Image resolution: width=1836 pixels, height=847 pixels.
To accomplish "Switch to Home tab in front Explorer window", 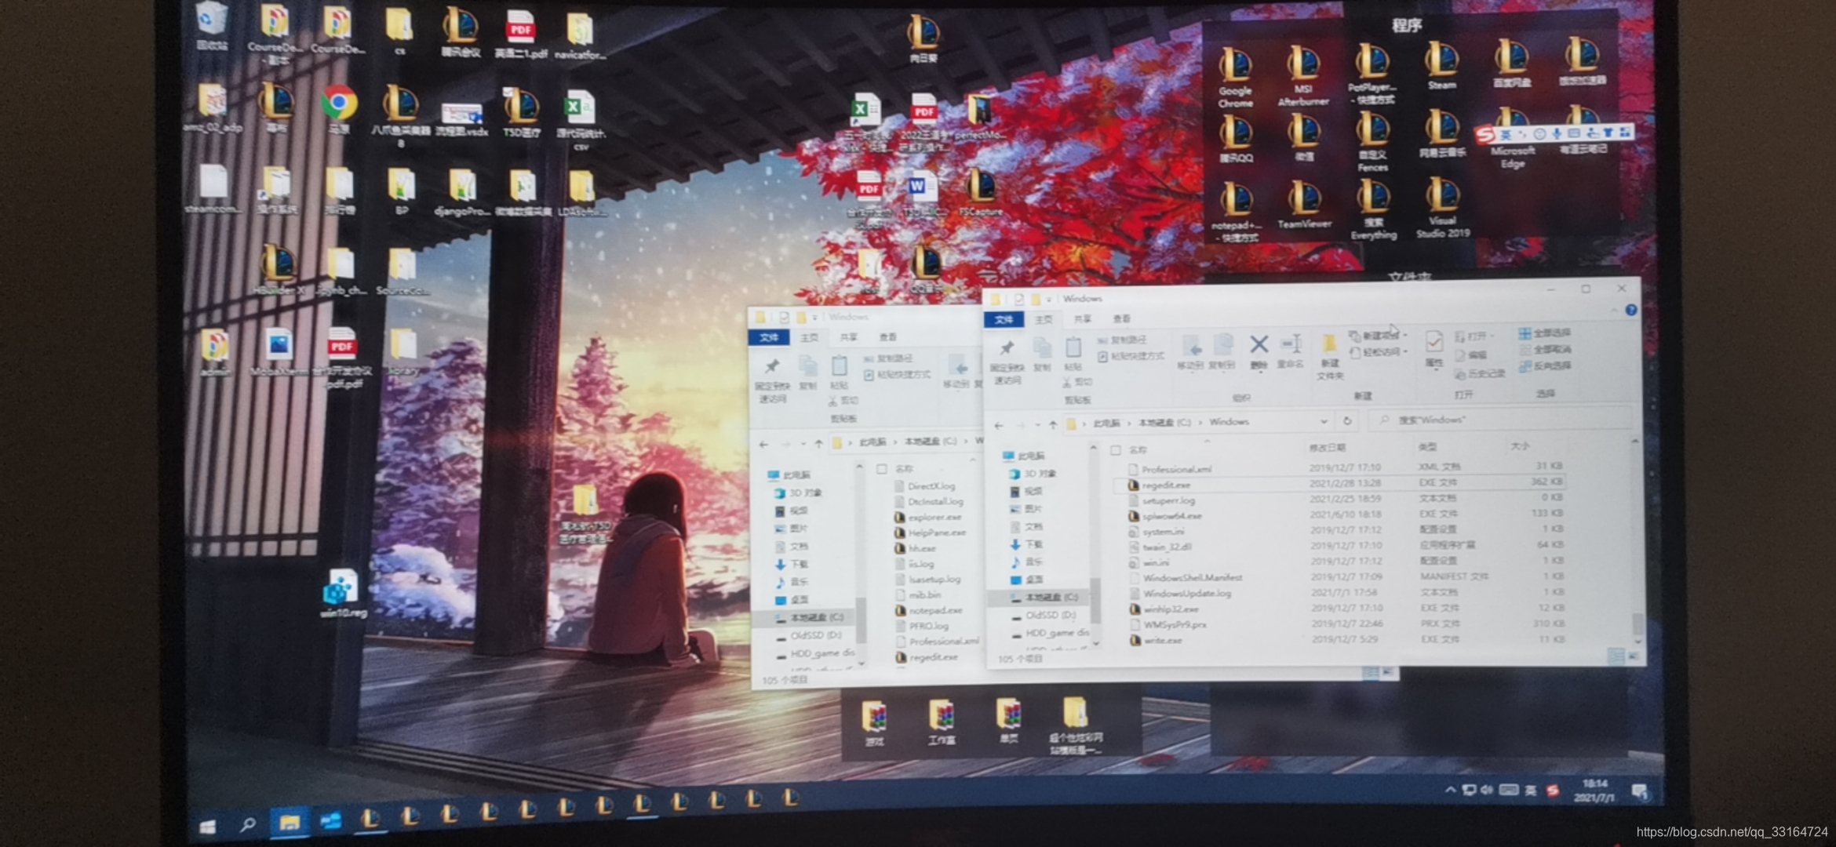I will [x=1044, y=319].
